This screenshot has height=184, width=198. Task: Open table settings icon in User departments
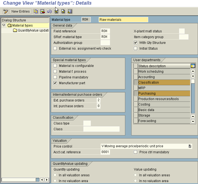[x=193, y=66]
